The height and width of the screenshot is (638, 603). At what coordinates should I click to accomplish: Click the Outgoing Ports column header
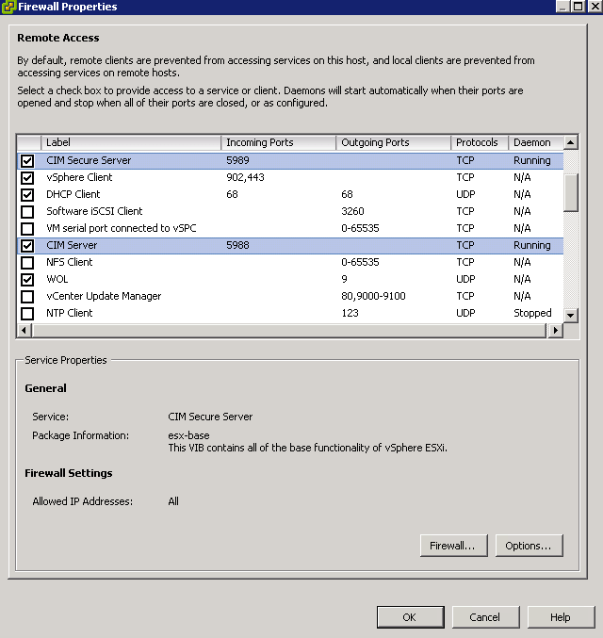pos(393,143)
